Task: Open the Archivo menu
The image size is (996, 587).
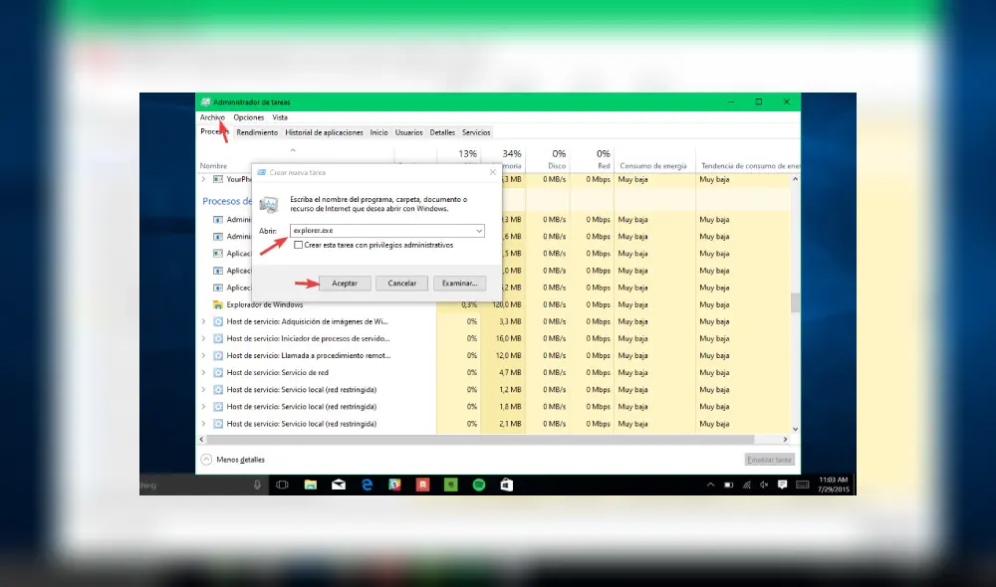Action: pyautogui.click(x=212, y=116)
